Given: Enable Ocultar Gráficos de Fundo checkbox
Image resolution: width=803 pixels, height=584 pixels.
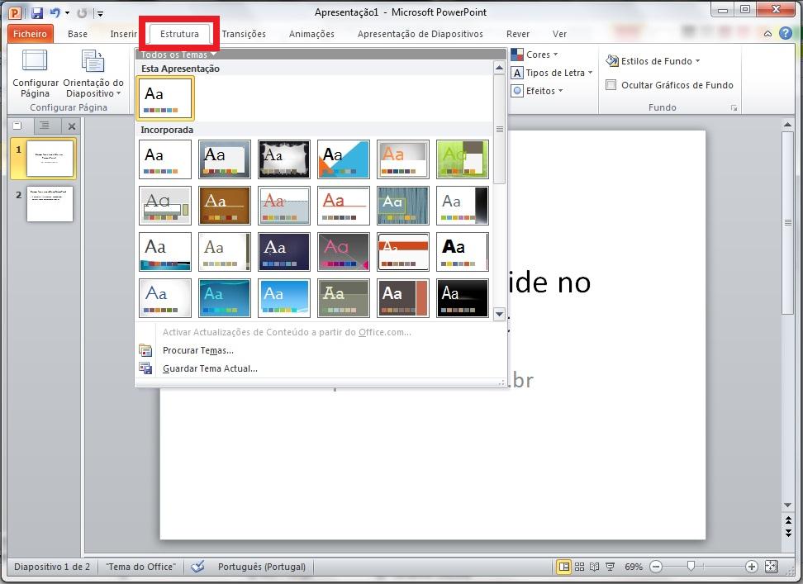Looking at the screenshot, I should (611, 85).
